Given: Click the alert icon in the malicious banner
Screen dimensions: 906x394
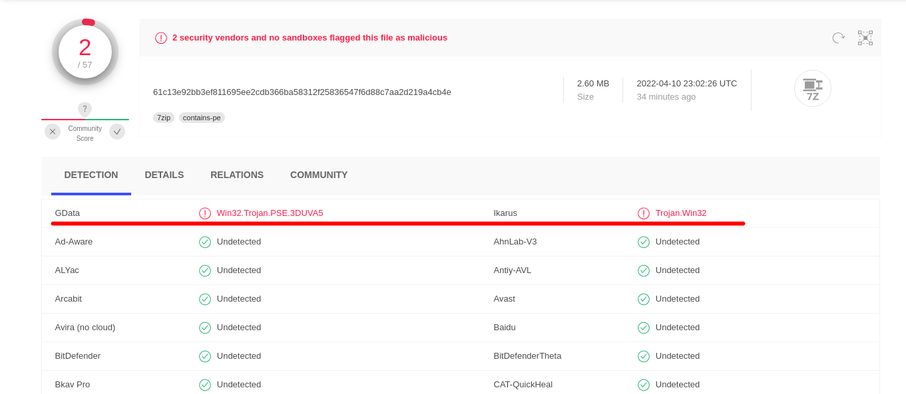Looking at the screenshot, I should 160,38.
